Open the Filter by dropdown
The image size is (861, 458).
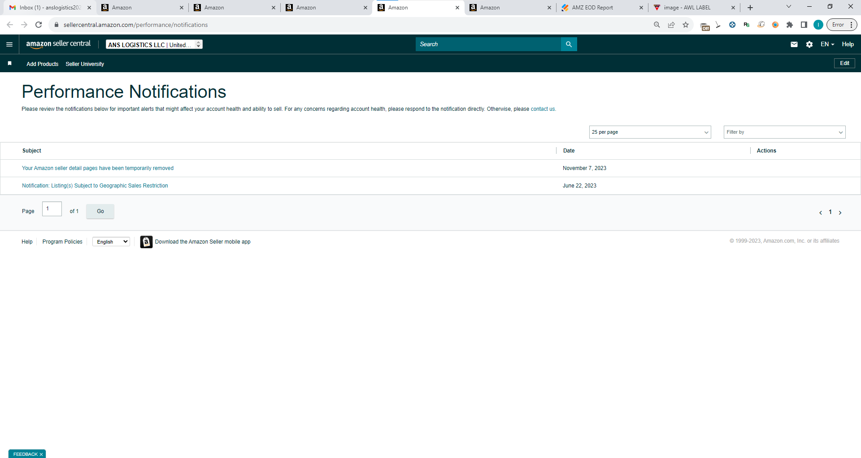(785, 132)
